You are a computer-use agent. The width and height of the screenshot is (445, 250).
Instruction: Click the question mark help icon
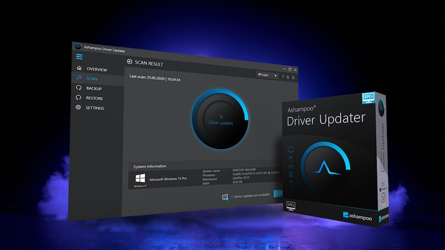tap(282, 77)
